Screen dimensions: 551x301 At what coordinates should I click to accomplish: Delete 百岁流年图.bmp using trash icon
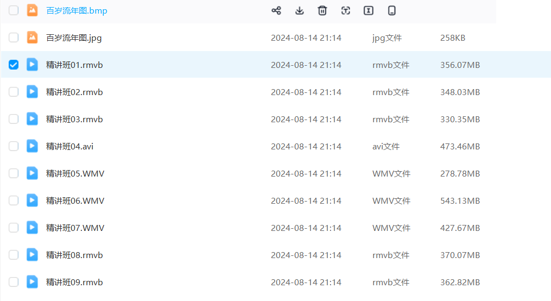click(x=322, y=10)
